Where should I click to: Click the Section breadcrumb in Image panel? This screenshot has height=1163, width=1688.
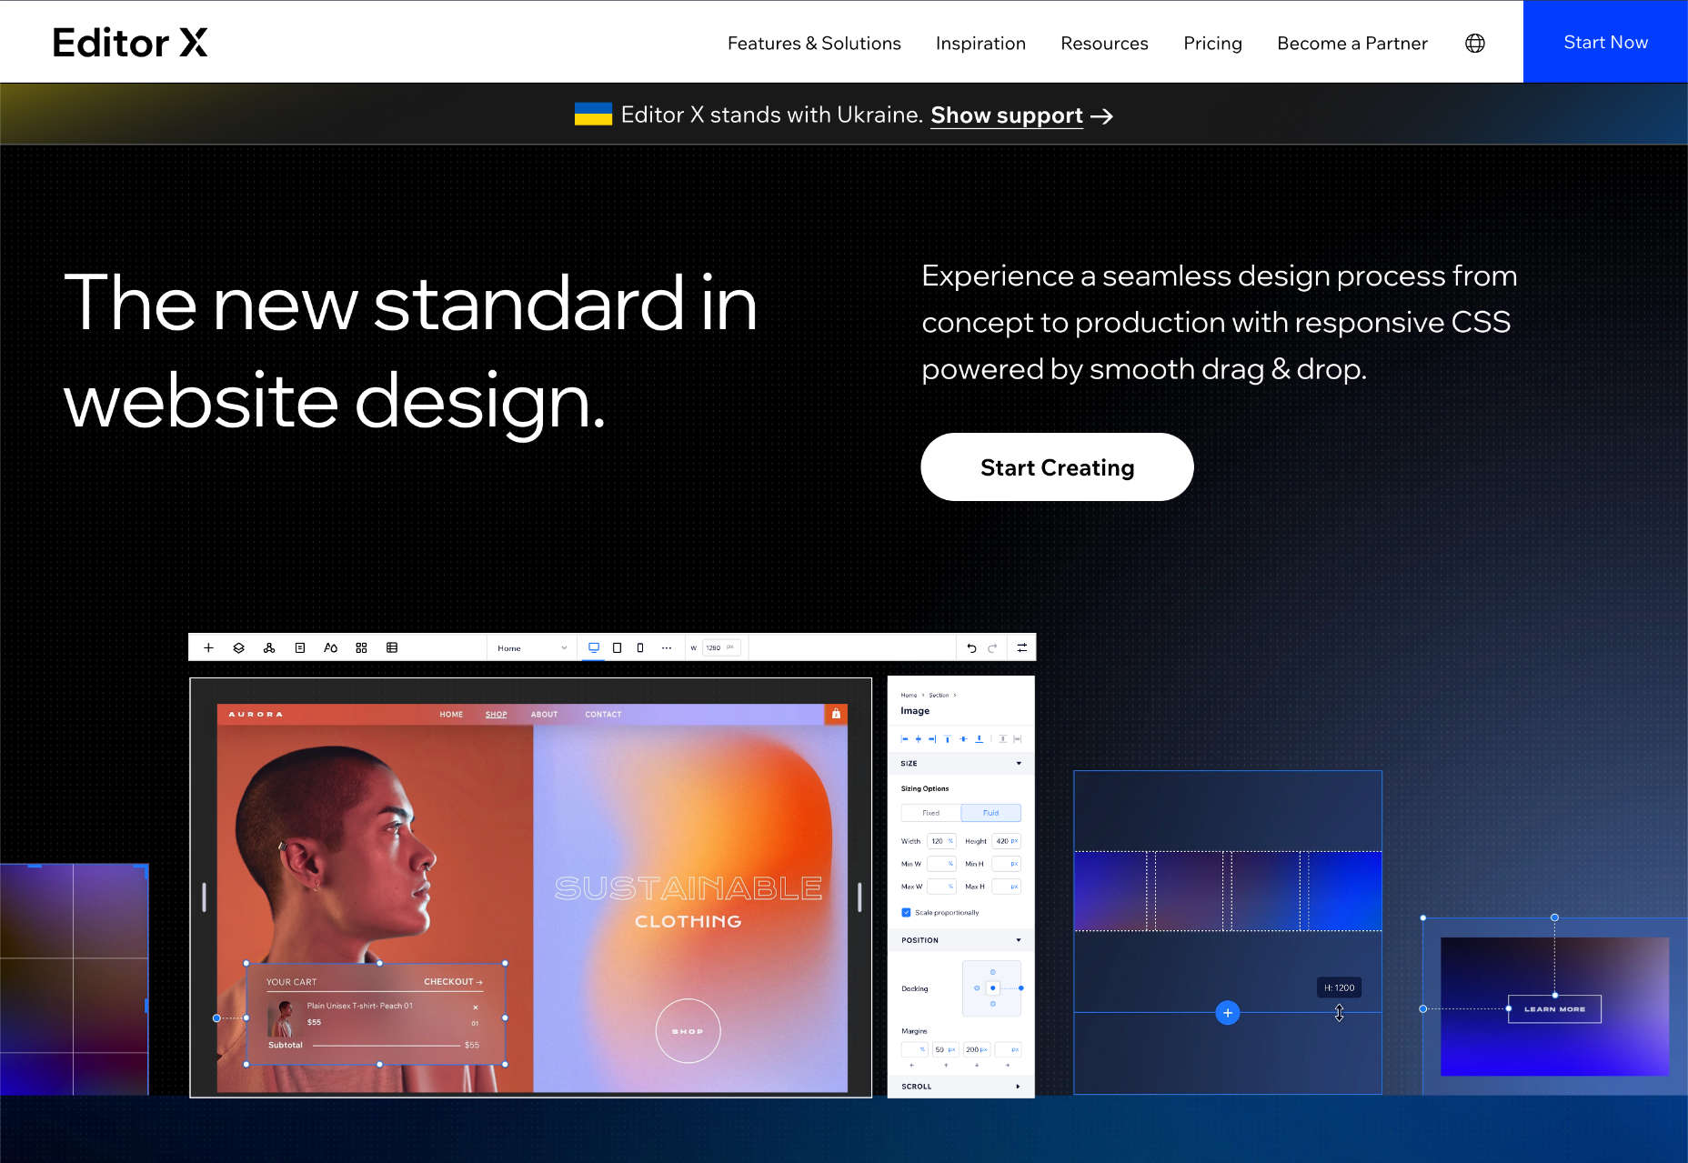click(939, 695)
